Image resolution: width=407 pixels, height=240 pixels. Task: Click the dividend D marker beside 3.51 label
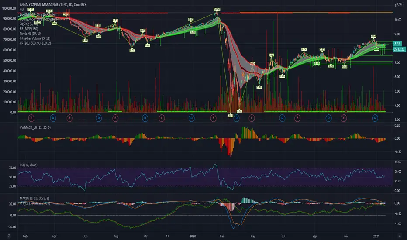236,118
